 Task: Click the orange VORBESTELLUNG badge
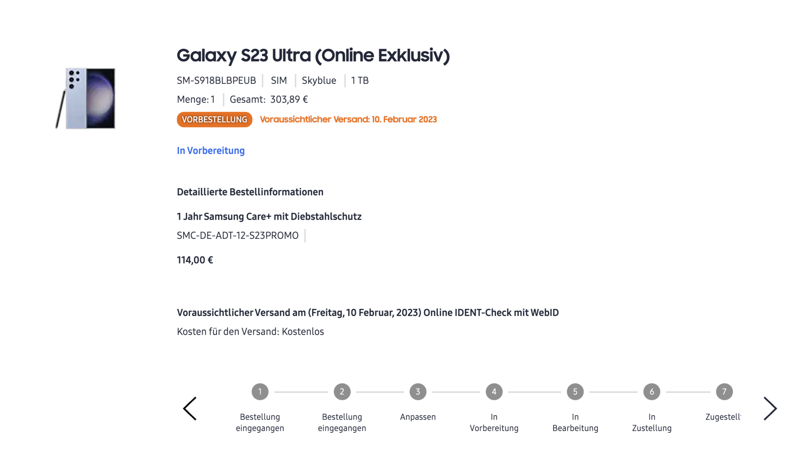(x=214, y=119)
